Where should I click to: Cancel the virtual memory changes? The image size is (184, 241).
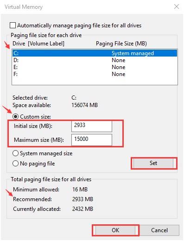(x=159, y=230)
